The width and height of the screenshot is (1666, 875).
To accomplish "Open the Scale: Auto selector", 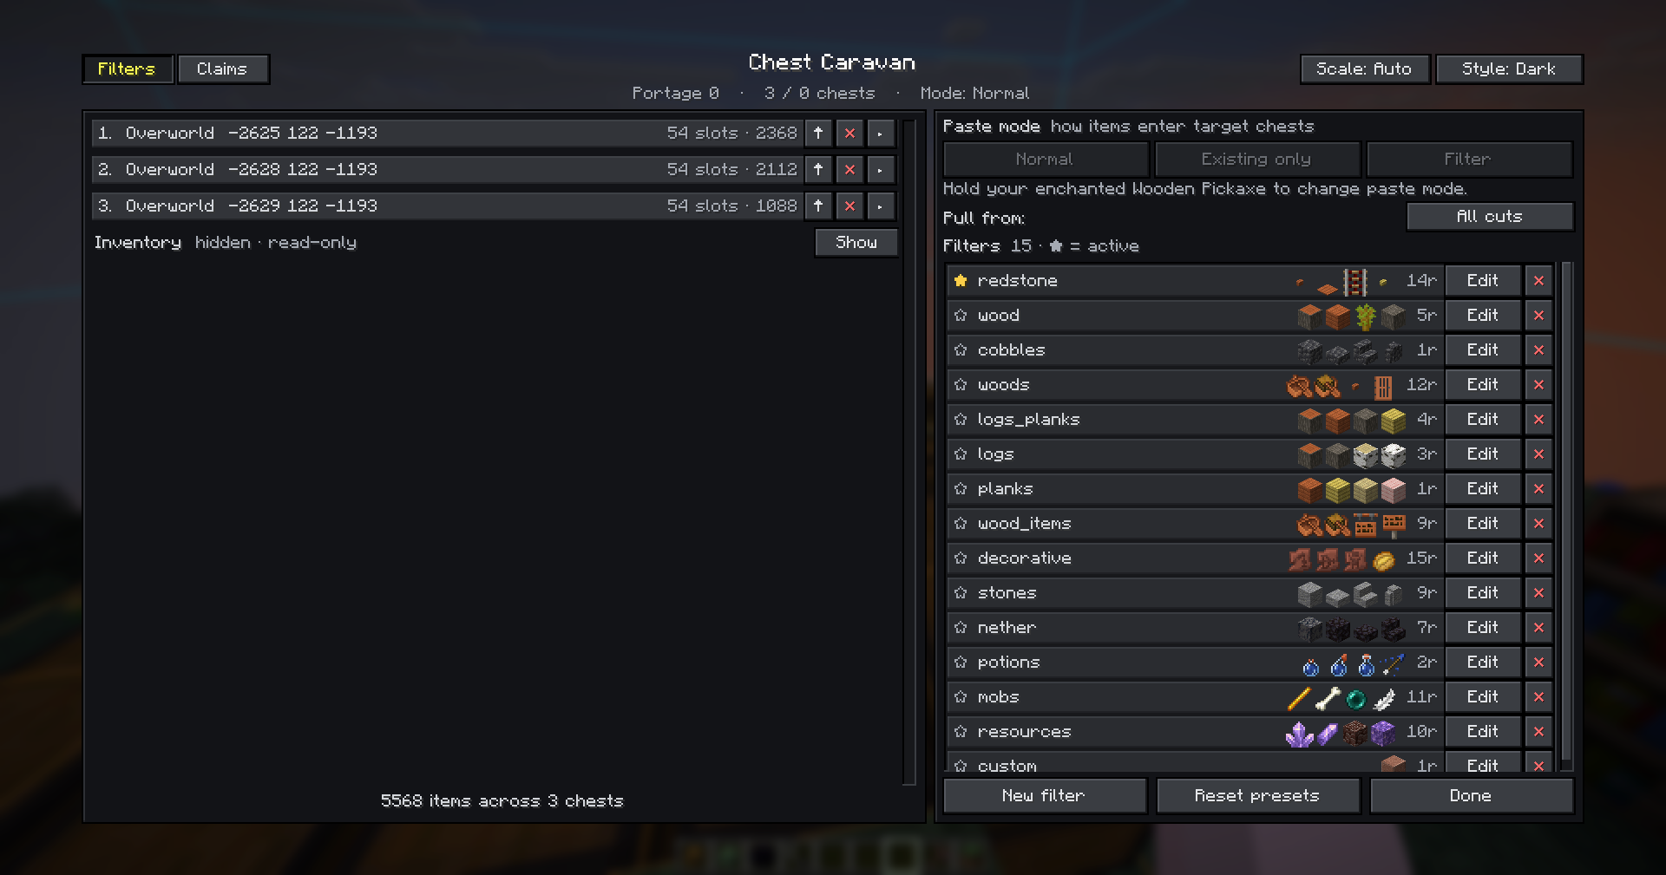I will (x=1364, y=69).
